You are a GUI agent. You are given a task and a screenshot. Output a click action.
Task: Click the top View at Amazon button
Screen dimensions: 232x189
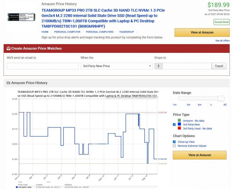[x=202, y=32]
